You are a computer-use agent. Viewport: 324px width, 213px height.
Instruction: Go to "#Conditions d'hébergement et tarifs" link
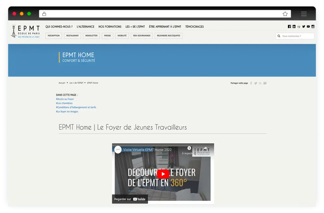[x=76, y=107]
